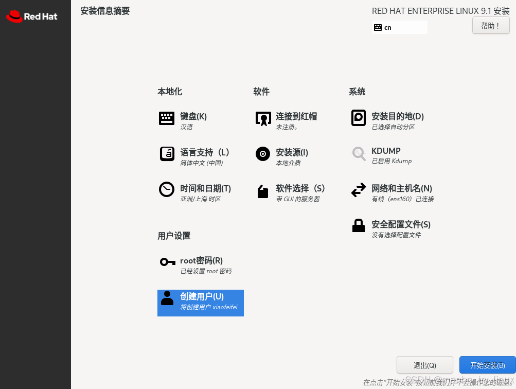Click the 安装信息摘要 page title
The width and height of the screenshot is (516, 389).
coord(105,11)
